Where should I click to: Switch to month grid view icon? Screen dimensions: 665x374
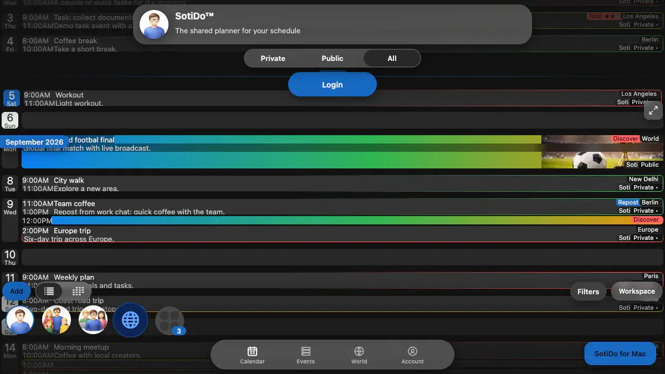(x=78, y=291)
